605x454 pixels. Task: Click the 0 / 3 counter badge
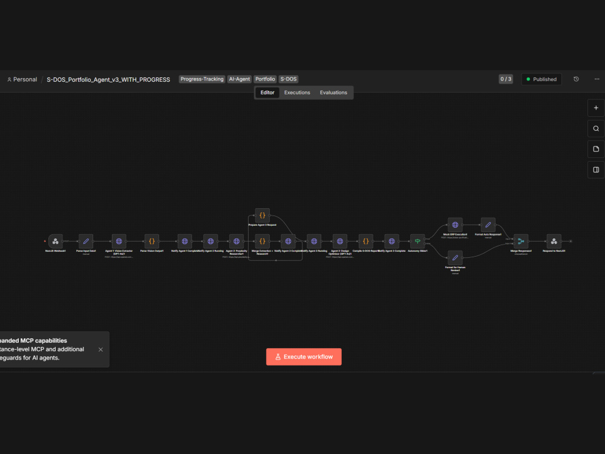[x=506, y=79]
